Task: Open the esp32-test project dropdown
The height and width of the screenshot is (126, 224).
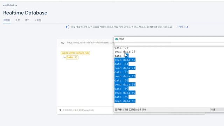Action: 10,5
